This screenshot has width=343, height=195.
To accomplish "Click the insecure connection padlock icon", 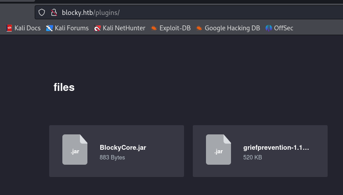I will [x=54, y=12].
